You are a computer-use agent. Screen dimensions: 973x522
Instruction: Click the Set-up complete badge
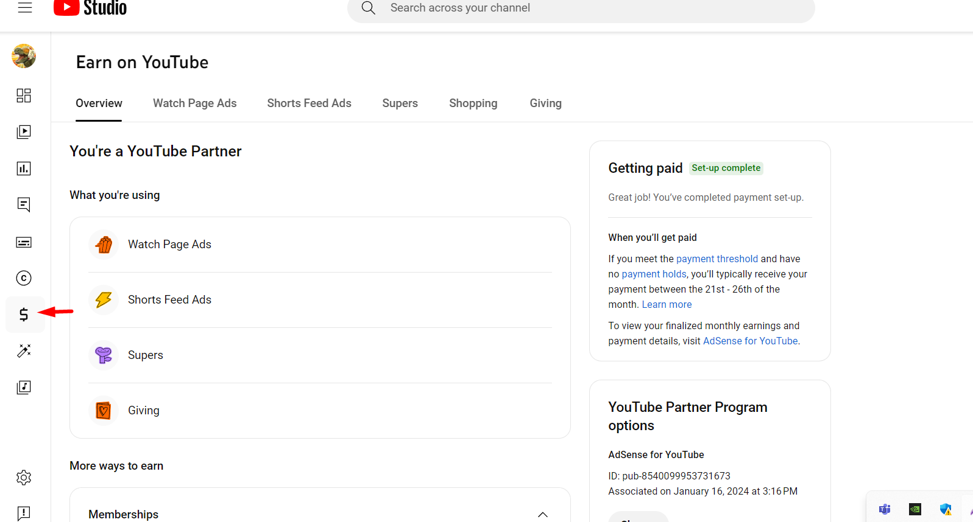point(726,168)
